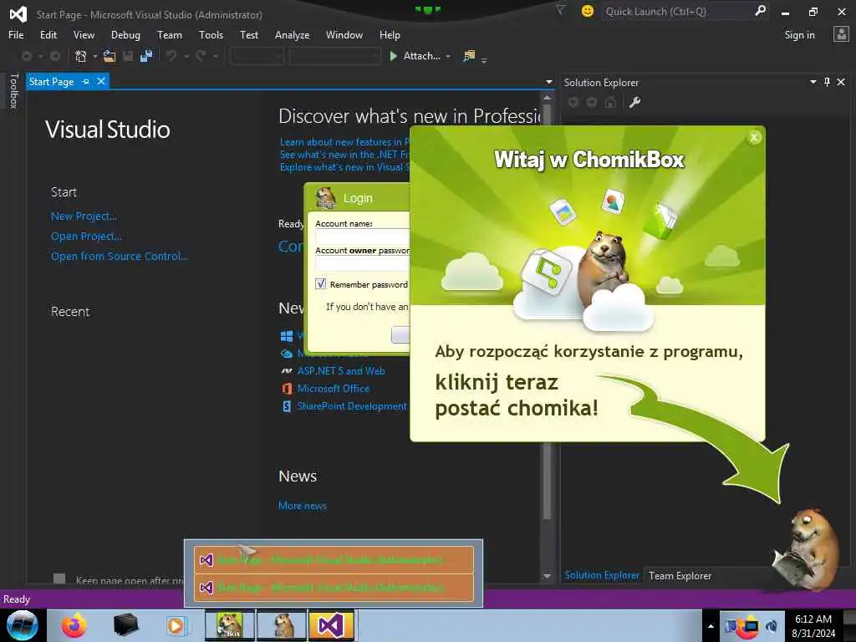Click the New Project toolbar icon
Image resolution: width=856 pixels, height=642 pixels.
click(x=81, y=56)
